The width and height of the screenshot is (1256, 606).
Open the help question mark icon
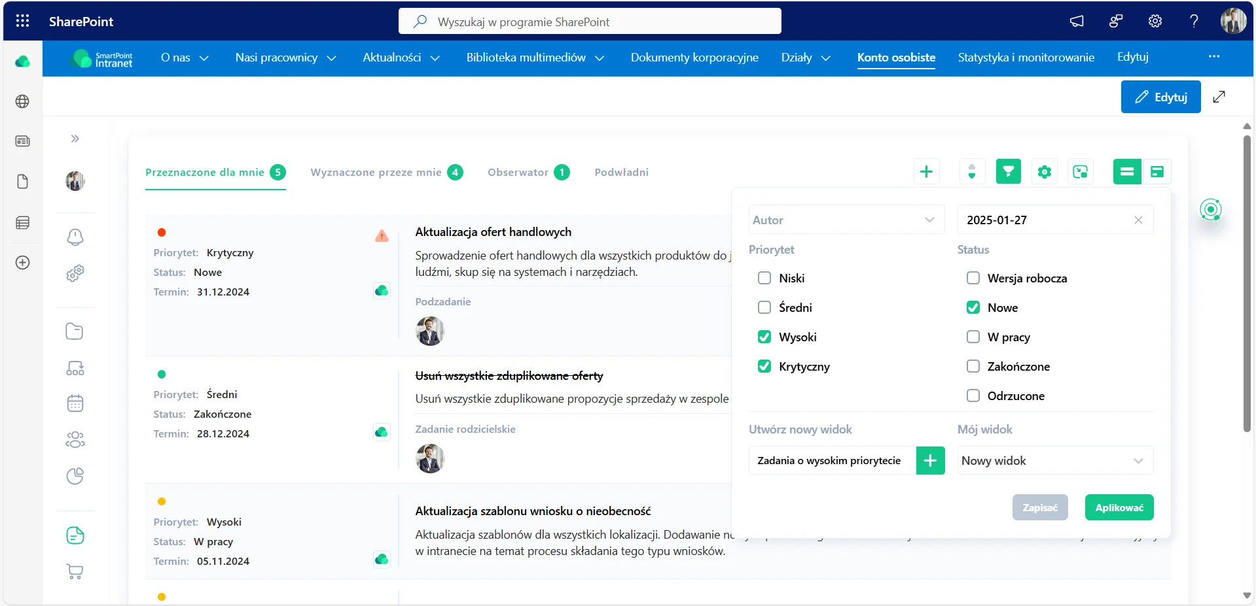[1194, 21]
